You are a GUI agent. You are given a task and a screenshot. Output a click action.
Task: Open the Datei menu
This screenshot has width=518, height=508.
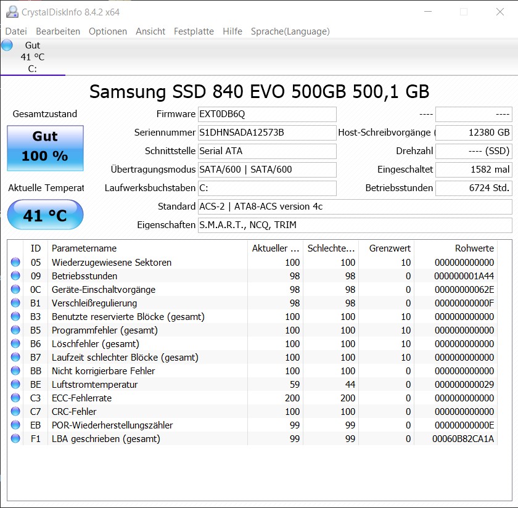pos(16,31)
